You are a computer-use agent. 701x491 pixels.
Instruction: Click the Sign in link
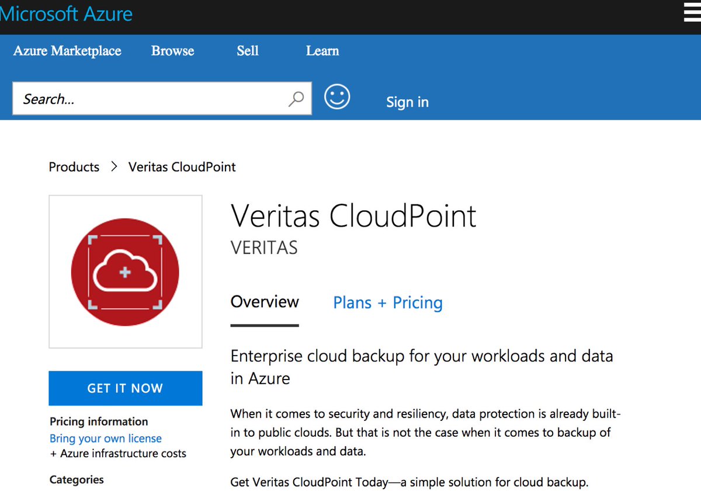point(407,102)
